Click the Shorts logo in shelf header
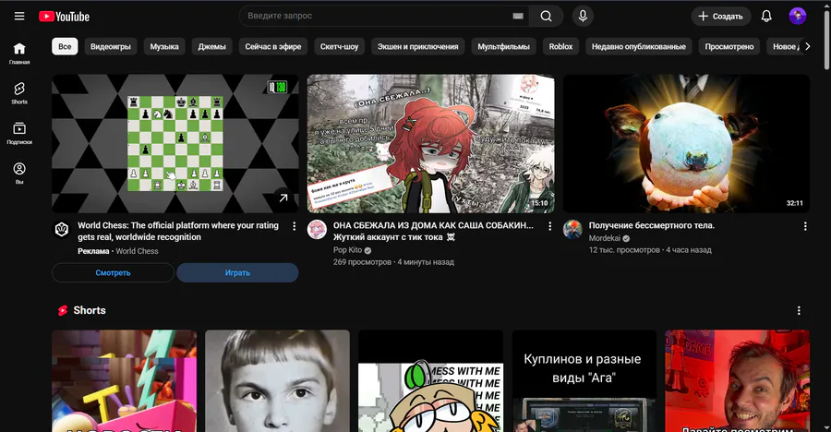This screenshot has height=432, width=831. tap(63, 311)
